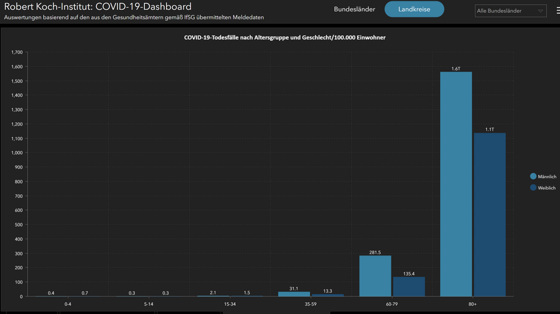Image resolution: width=560 pixels, height=314 pixels.
Task: Click the 1,700 y-axis label
Action: point(17,52)
